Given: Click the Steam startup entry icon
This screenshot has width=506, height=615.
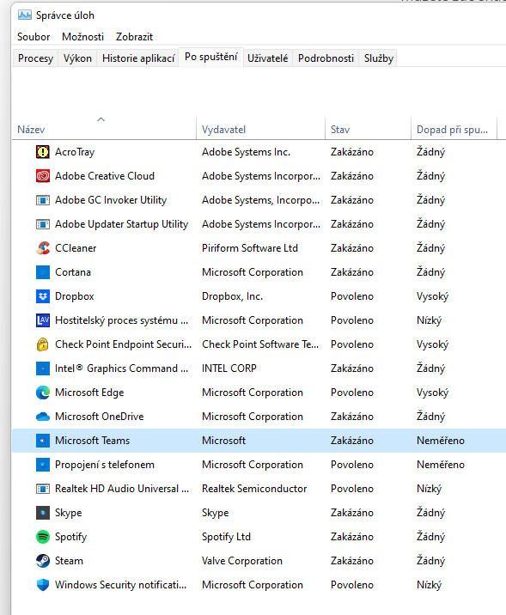Looking at the screenshot, I should tap(43, 561).
